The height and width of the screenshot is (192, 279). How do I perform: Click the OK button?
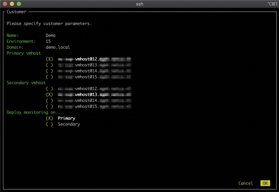click(265, 183)
